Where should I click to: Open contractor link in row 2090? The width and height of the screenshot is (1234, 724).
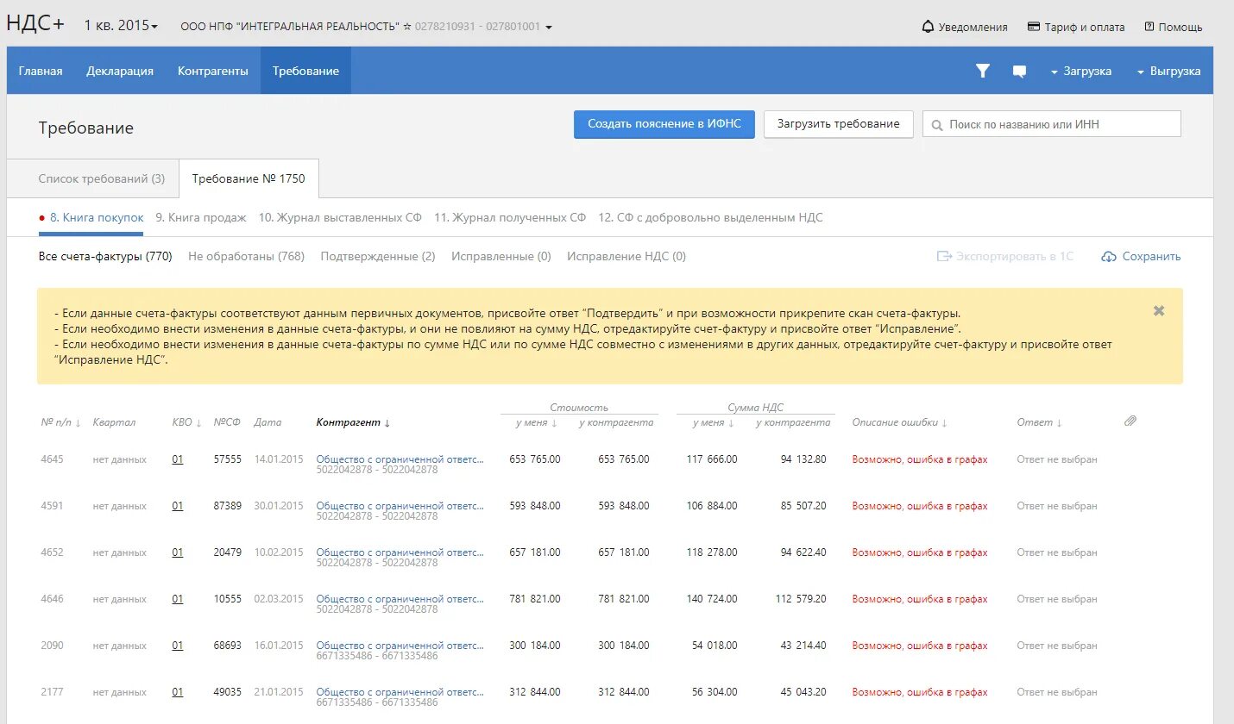[400, 646]
